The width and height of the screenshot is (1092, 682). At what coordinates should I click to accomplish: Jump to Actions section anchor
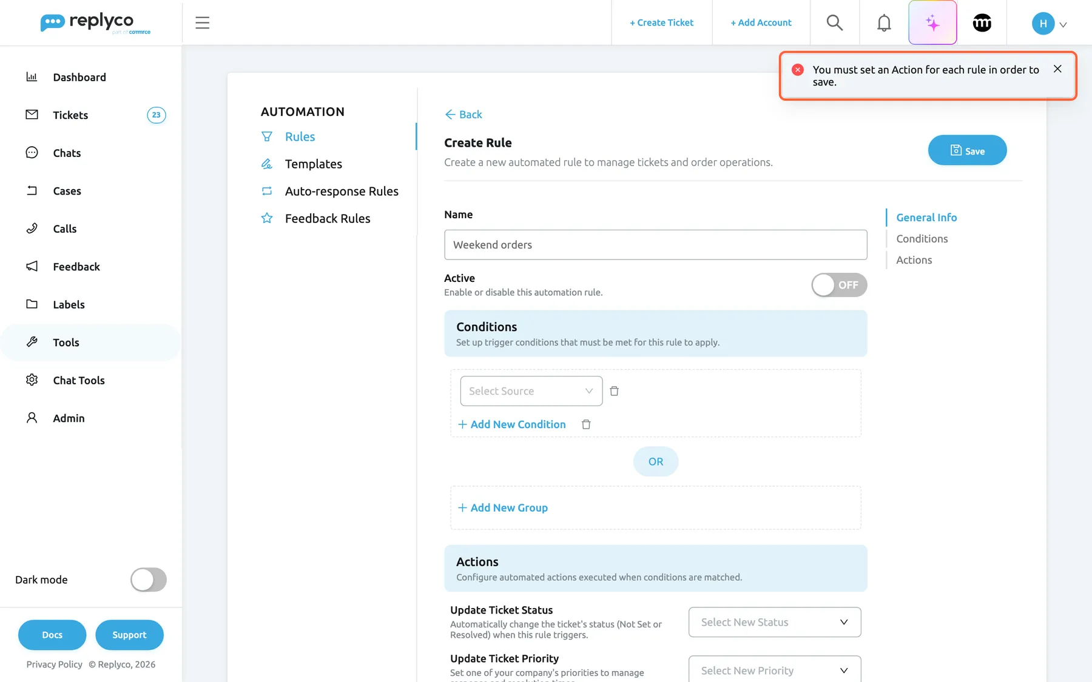pyautogui.click(x=914, y=260)
